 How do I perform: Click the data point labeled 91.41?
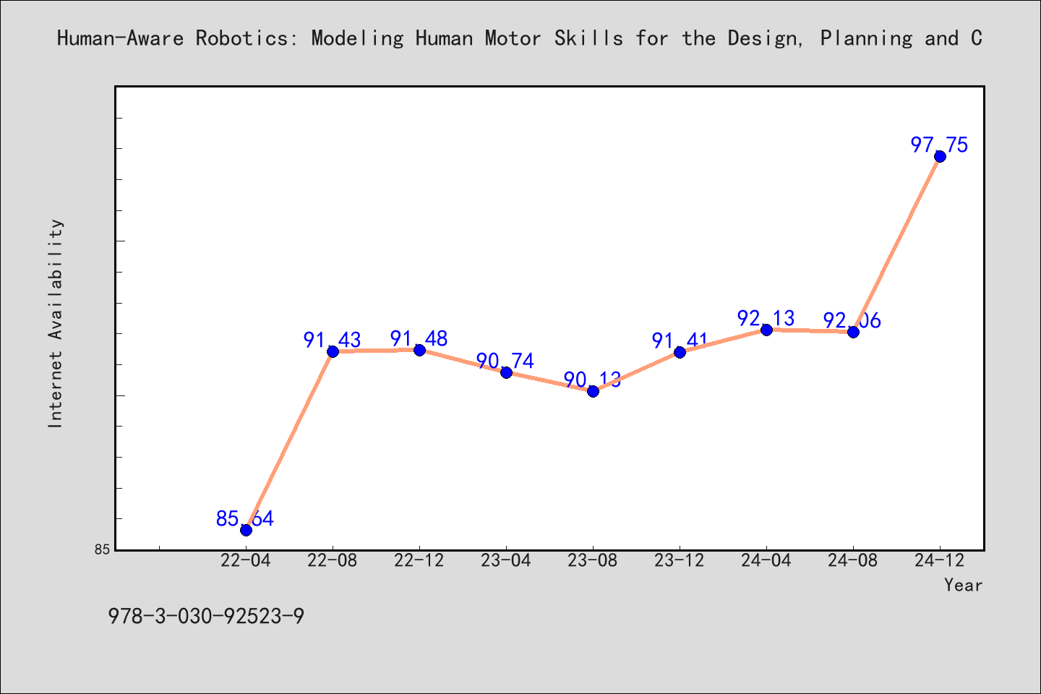[x=680, y=352]
